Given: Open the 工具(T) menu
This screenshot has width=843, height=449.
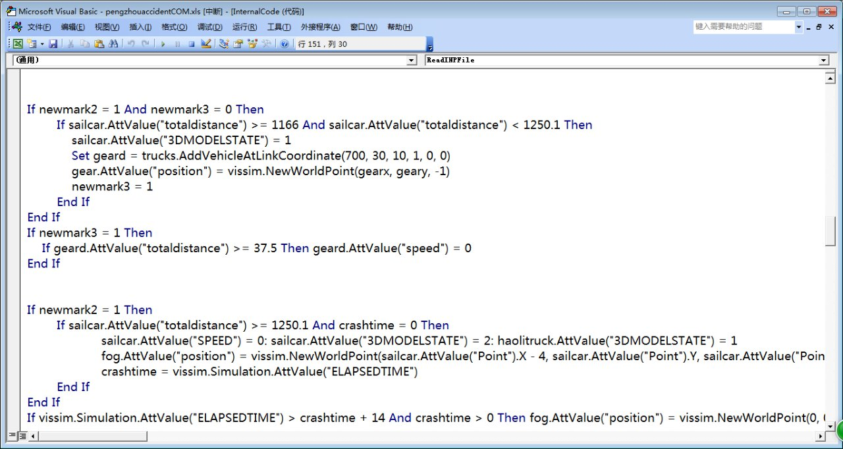Looking at the screenshot, I should click(x=279, y=27).
